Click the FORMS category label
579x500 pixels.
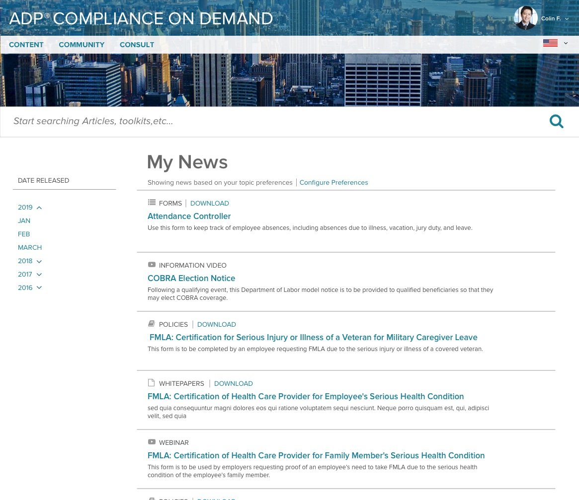coord(170,203)
